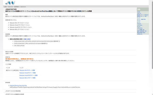Image resolution: width=153 pixels, height=95 pixels.
Task: Click the 'JPCERT/CCからの補足情報' section heading
Action: tap(13, 91)
